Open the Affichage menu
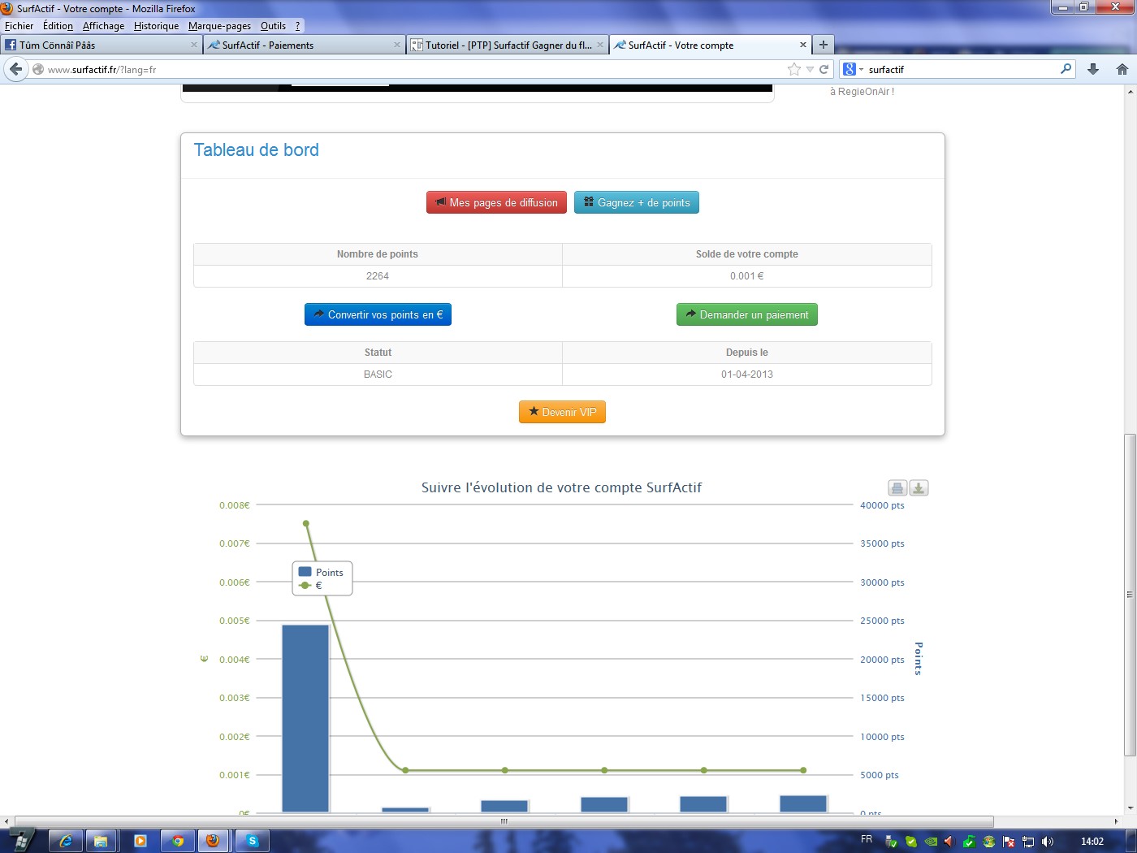The height and width of the screenshot is (853, 1137). point(104,26)
